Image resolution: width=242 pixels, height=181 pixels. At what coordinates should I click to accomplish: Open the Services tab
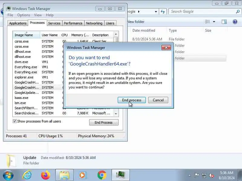pos(54,23)
